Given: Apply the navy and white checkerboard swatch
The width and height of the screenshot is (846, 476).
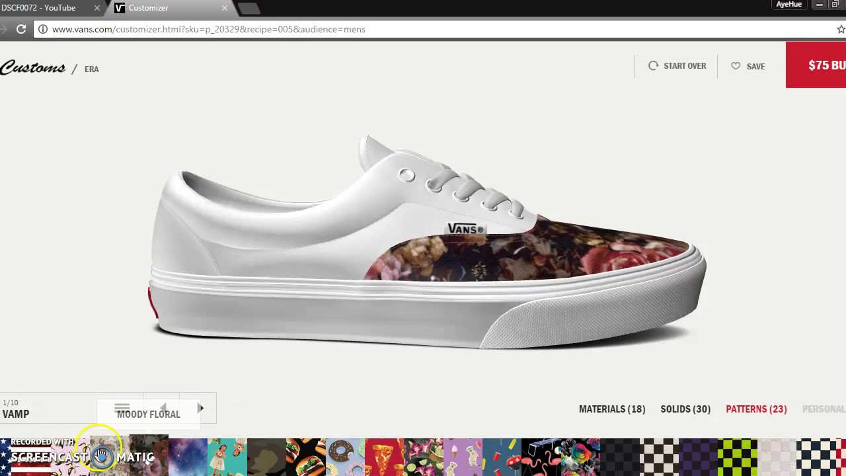Looking at the screenshot, I should pos(816,457).
